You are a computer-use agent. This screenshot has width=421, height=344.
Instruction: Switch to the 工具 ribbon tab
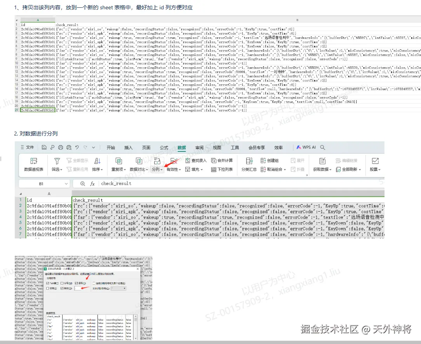(235, 148)
